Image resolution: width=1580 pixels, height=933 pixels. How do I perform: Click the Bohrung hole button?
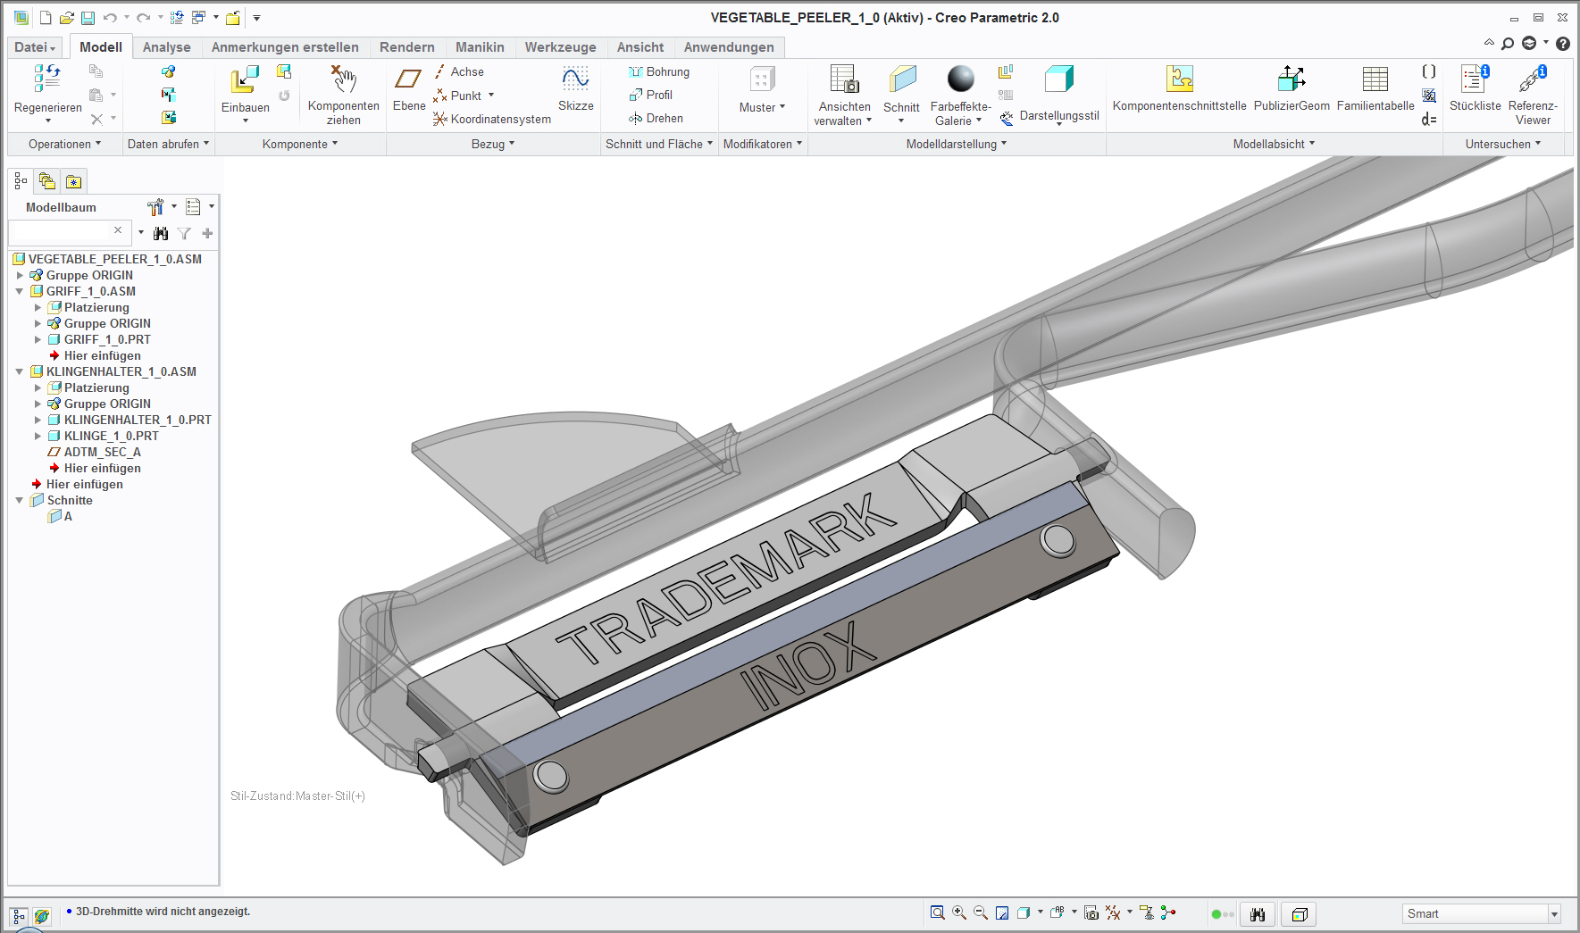(x=659, y=71)
